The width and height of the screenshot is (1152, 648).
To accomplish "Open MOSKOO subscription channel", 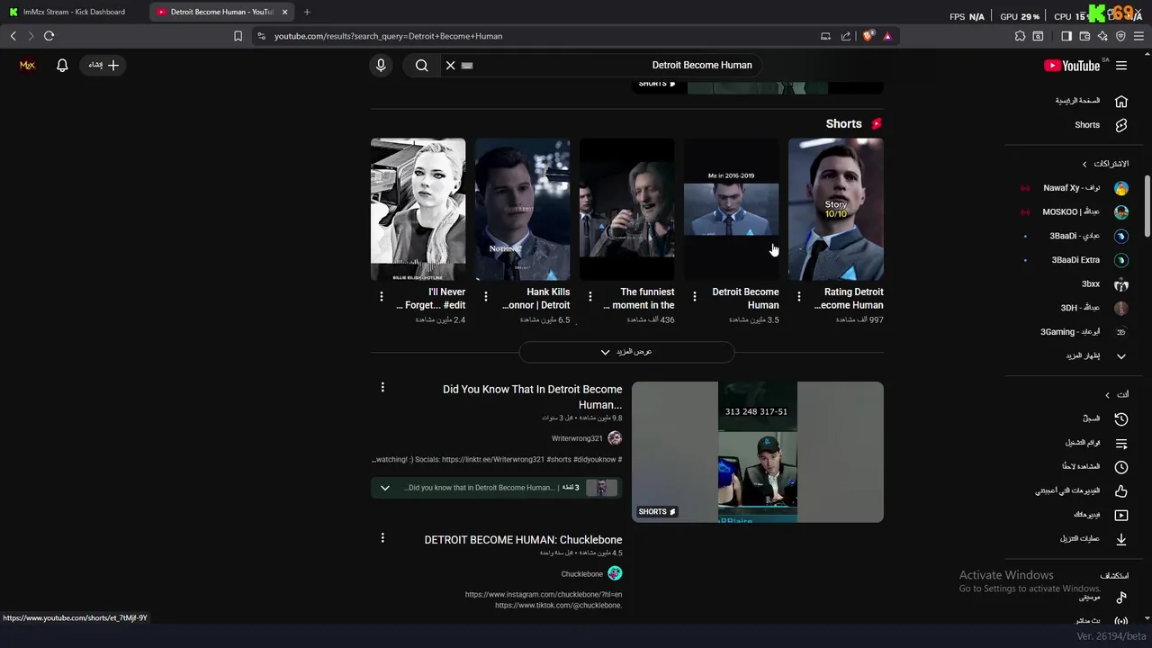I will coord(1071,212).
